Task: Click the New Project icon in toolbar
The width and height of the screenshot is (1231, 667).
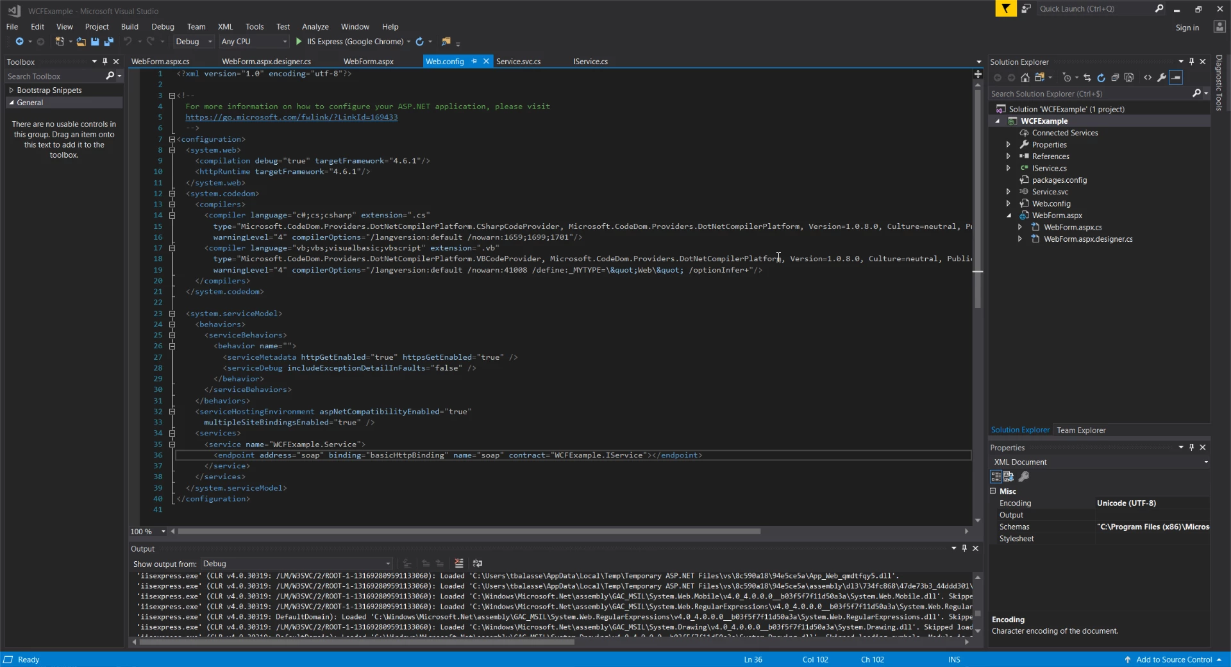Action: click(x=60, y=42)
